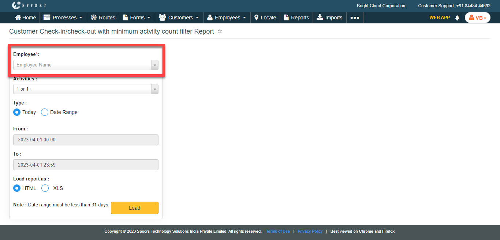The width and height of the screenshot is (500, 240).
Task: Click the yellow Load button
Action: click(134, 208)
